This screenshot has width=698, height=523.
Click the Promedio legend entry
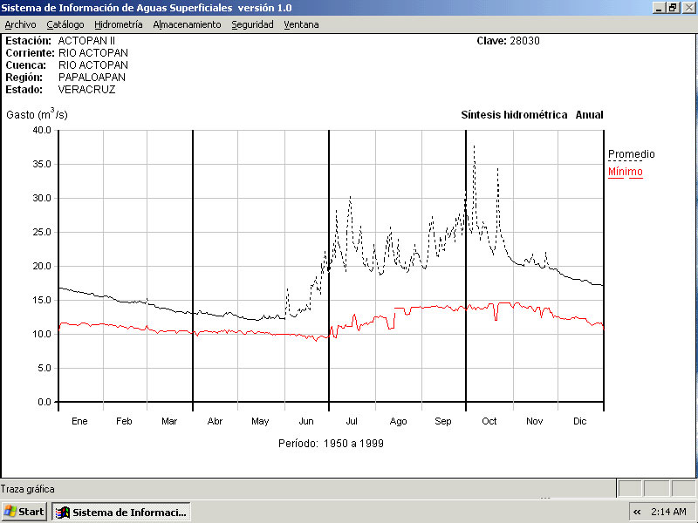[631, 154]
